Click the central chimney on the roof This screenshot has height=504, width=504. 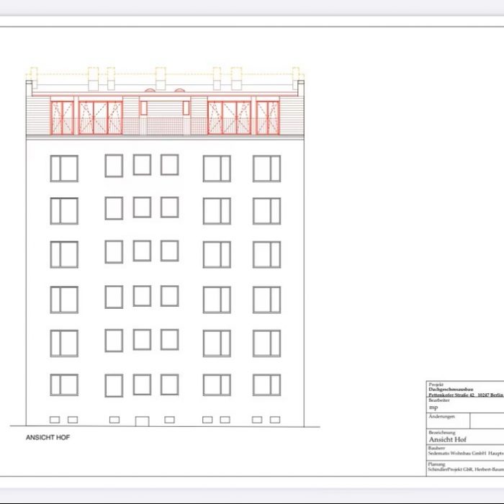161,78
